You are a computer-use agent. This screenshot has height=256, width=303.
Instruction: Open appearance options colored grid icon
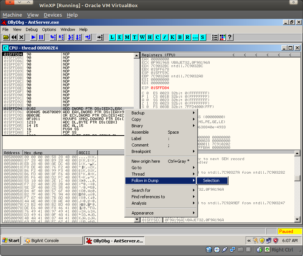coord(222,37)
